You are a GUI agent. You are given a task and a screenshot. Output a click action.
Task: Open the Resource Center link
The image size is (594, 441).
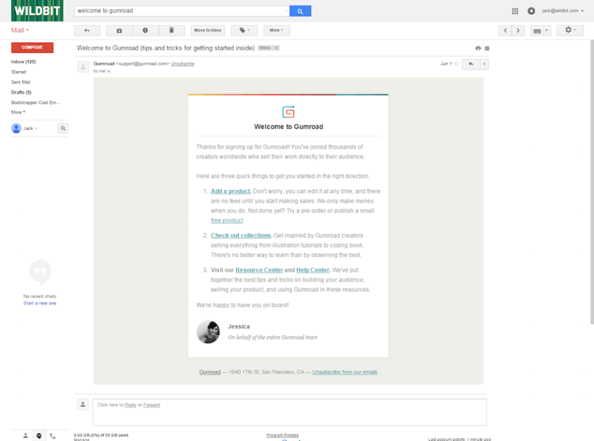(x=259, y=270)
